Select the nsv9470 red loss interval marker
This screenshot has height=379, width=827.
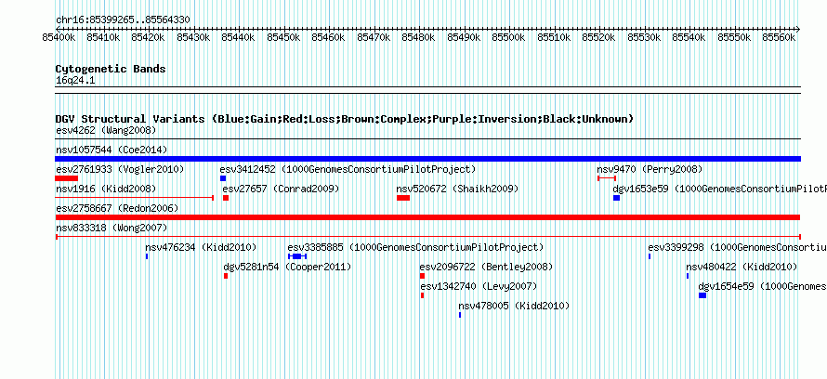tap(607, 178)
